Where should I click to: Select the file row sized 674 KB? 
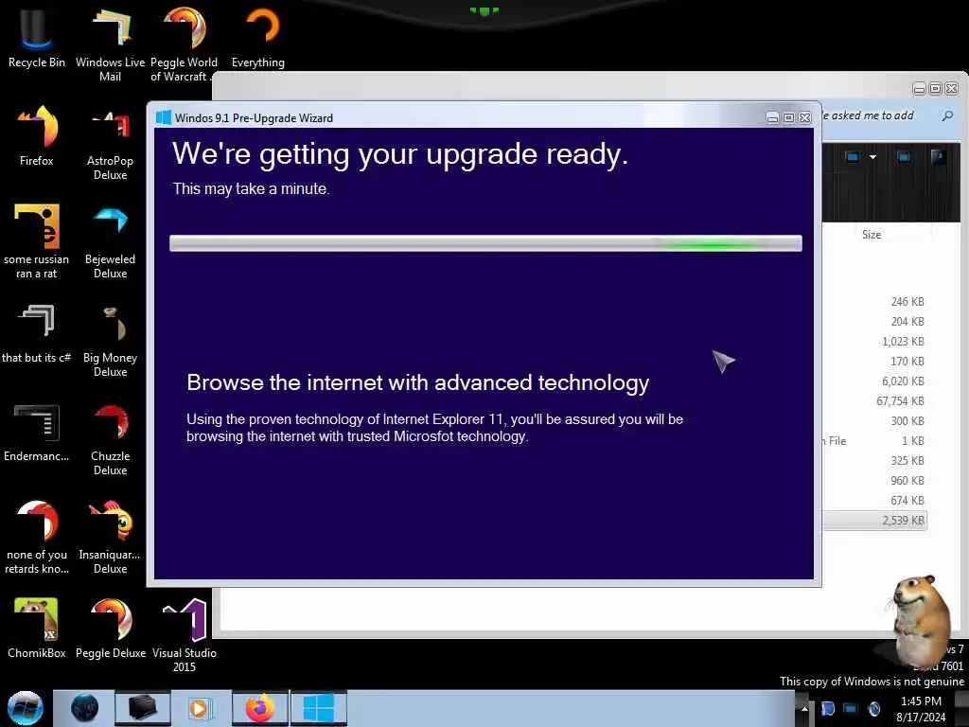coord(873,500)
